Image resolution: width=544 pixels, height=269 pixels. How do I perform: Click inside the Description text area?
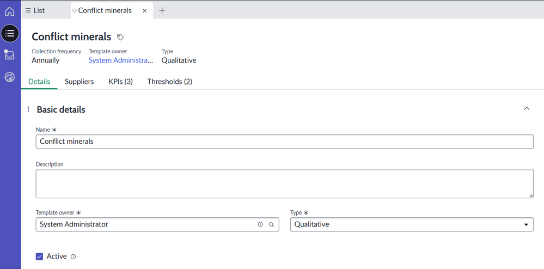coord(284,184)
